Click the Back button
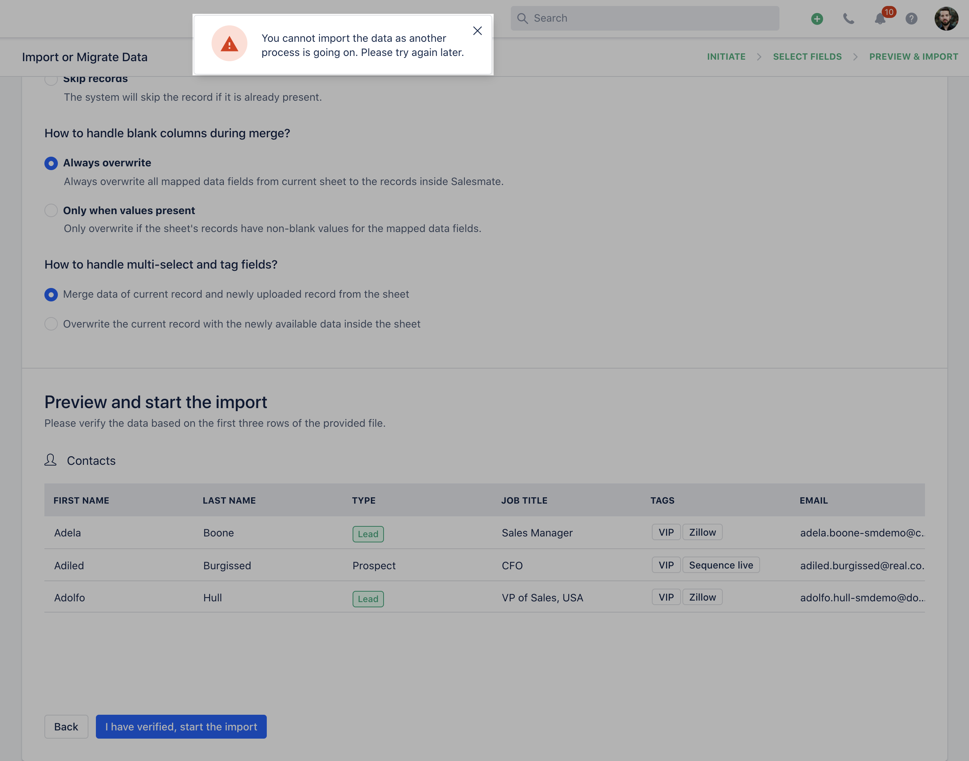Screen dimensions: 969x761 click(66, 727)
